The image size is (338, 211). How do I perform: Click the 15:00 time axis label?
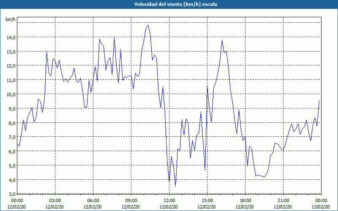(207, 201)
